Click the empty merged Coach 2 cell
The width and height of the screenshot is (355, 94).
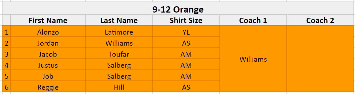click(x=320, y=59)
